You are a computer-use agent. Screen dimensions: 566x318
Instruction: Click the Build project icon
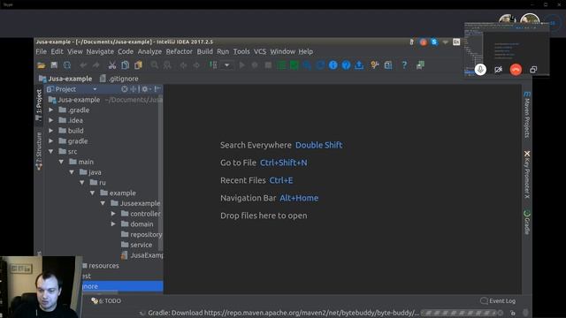pos(213,65)
